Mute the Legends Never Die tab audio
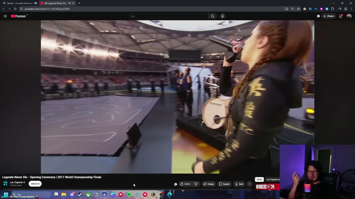355x199 pixels. (69, 3)
